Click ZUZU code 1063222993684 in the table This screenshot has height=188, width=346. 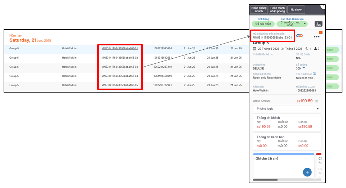point(163,48)
